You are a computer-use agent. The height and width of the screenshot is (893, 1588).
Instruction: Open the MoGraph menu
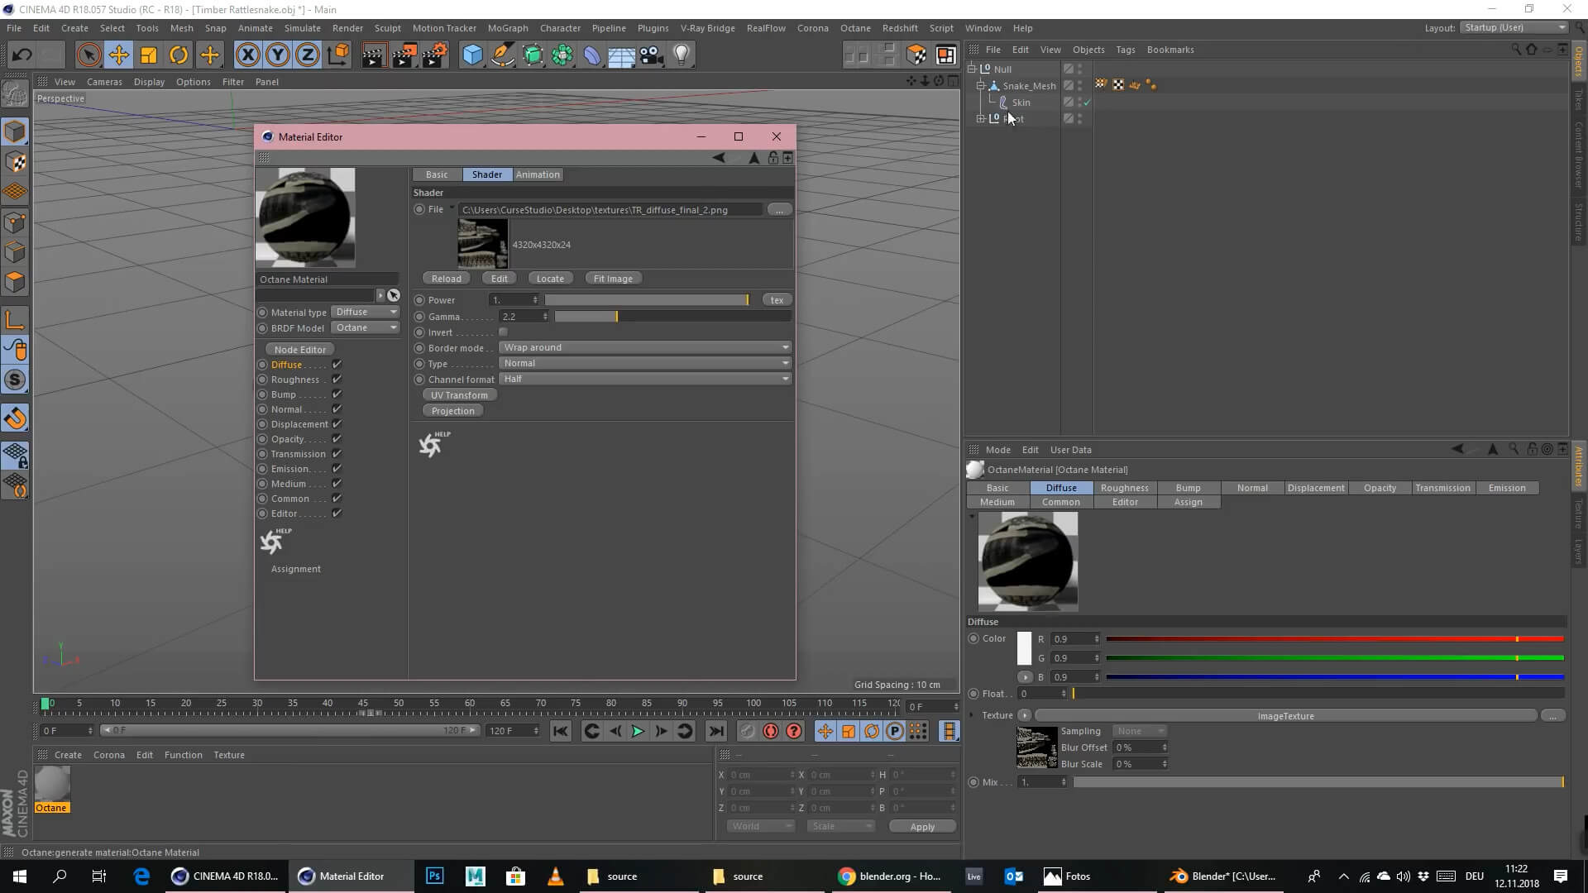point(507,28)
